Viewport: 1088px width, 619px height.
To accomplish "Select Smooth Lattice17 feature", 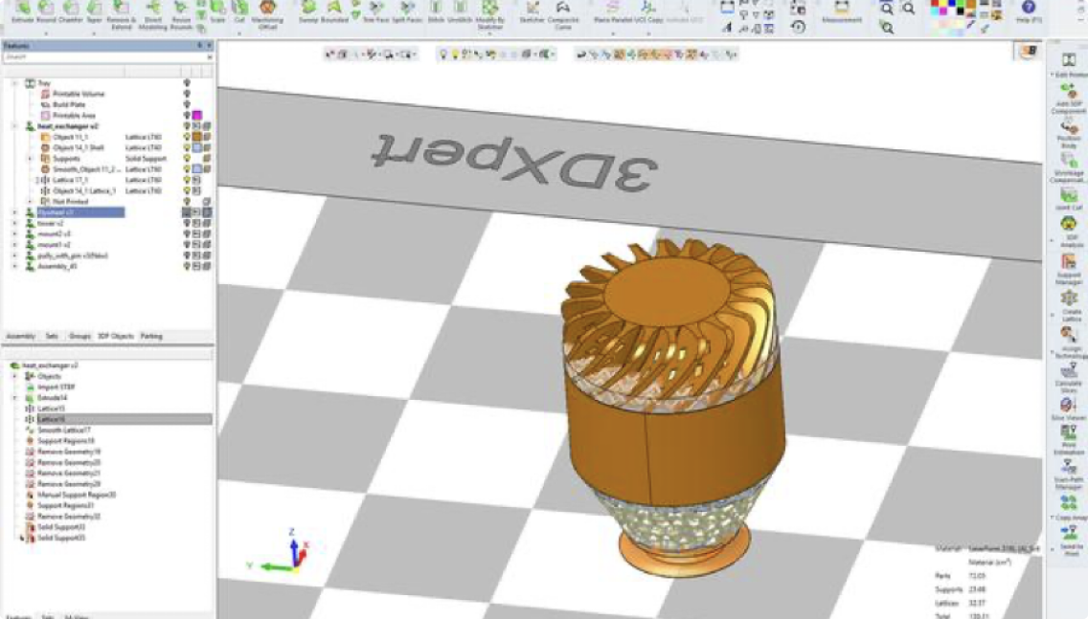I will point(64,431).
